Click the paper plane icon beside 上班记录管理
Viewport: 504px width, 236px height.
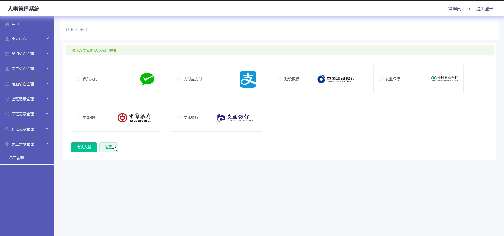pyautogui.click(x=7, y=99)
